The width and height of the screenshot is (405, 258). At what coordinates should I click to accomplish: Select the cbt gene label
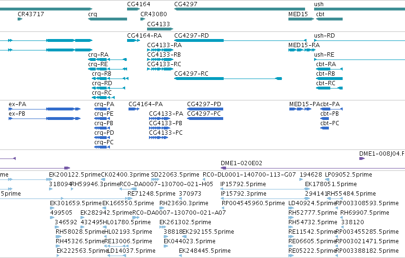320,14
